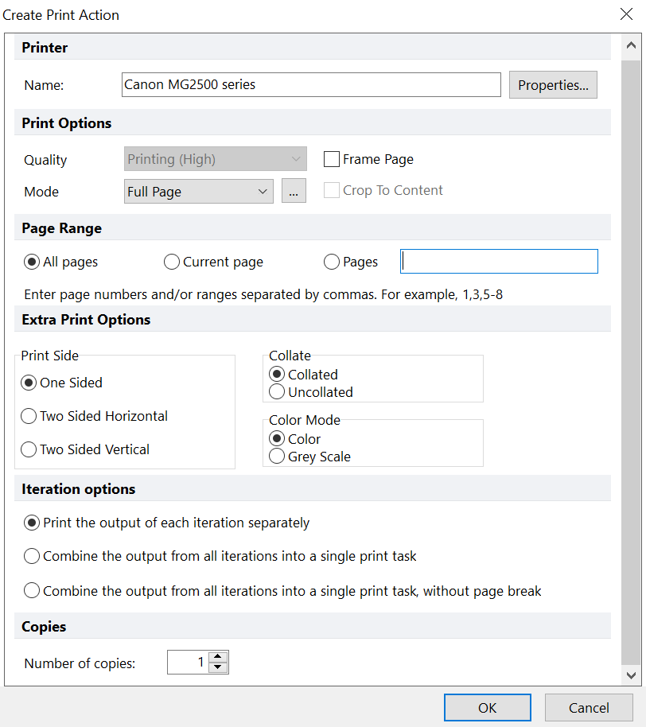The height and width of the screenshot is (727, 646).
Task: Select combine iterations without page break option
Action: point(32,591)
